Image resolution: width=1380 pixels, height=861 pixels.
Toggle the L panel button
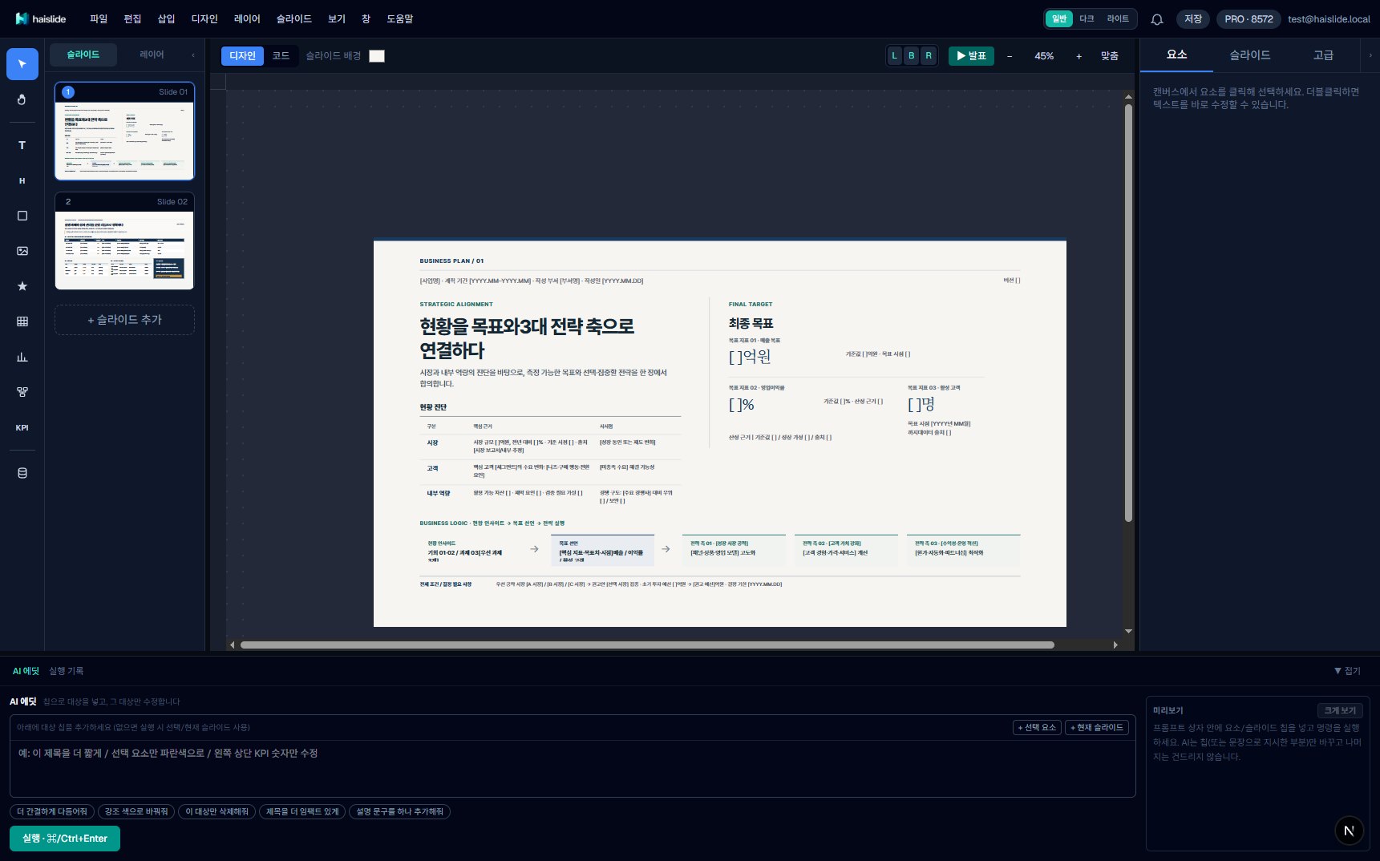pyautogui.click(x=895, y=56)
